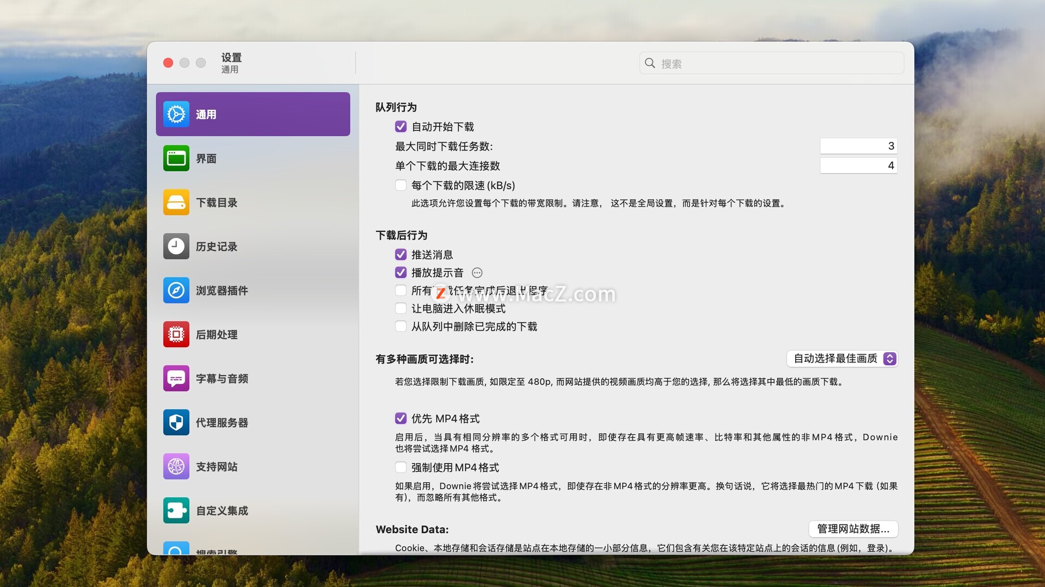Viewport: 1045px width, 587px height.
Task: Open the 自动选择最佳画质 dropdown
Action: pos(842,359)
